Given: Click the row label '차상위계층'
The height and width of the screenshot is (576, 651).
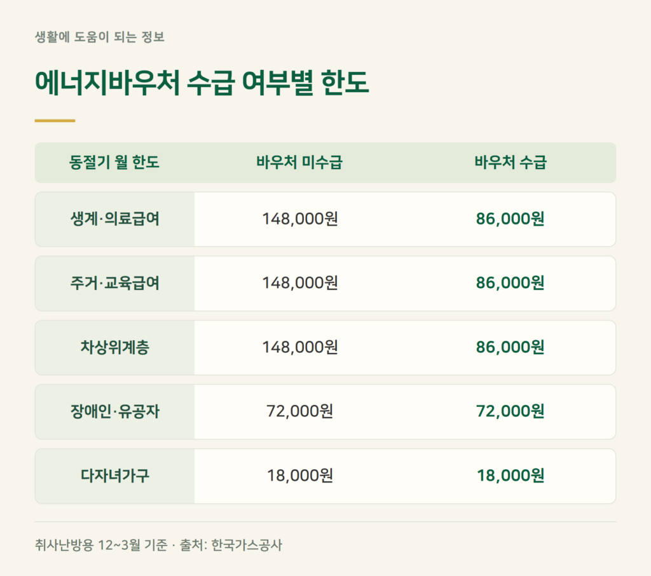Looking at the screenshot, I should 114,347.
